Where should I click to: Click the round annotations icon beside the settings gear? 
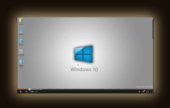[x=139, y=92]
